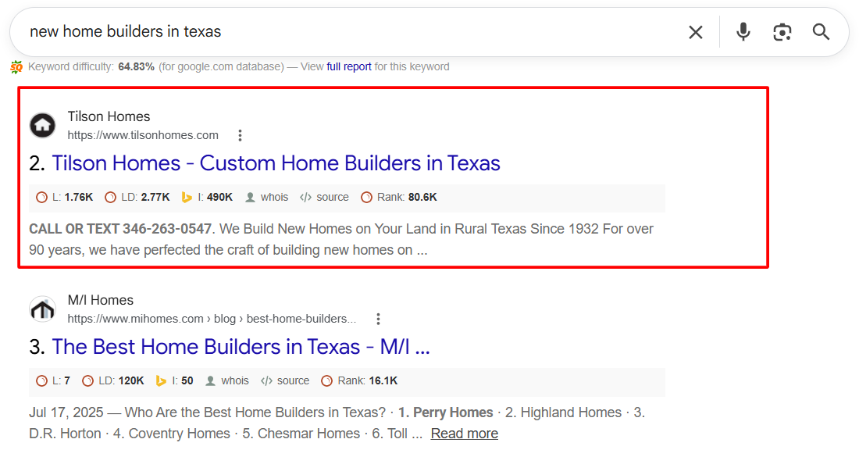Viewport: 859px width, 457px height.
Task: Click mihomes.com breadcrumb URL
Action: pyautogui.click(x=212, y=319)
